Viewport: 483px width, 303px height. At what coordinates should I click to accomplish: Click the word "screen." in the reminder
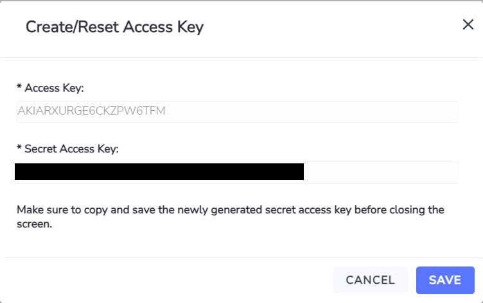[34, 224]
